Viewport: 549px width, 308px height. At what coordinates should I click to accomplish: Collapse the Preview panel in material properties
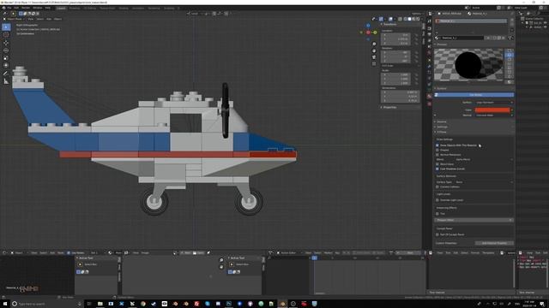pyautogui.click(x=442, y=44)
